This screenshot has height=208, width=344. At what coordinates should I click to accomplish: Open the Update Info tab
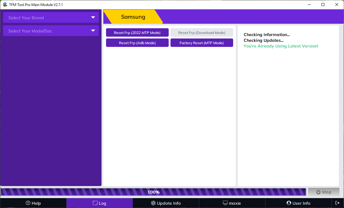166,203
